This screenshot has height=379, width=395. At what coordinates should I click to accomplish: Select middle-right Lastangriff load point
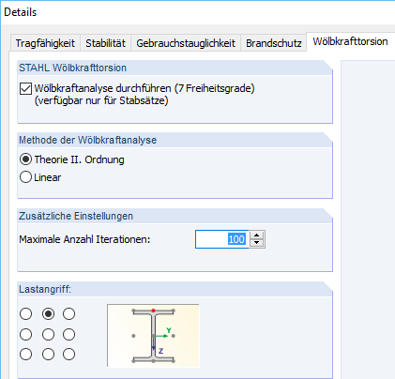click(68, 335)
